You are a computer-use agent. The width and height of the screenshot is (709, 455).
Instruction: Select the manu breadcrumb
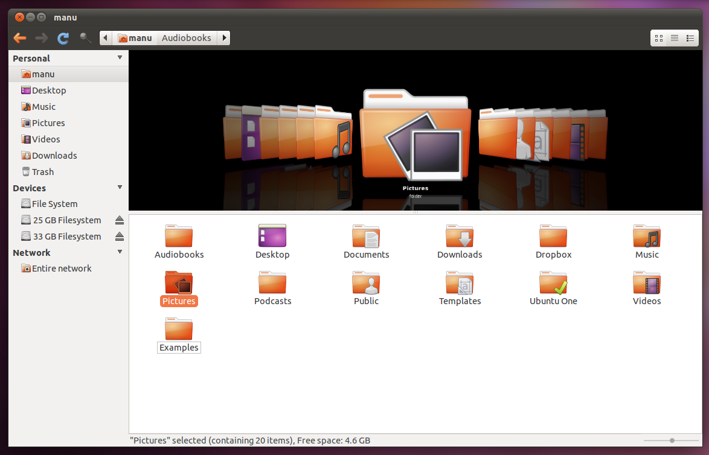[135, 37]
